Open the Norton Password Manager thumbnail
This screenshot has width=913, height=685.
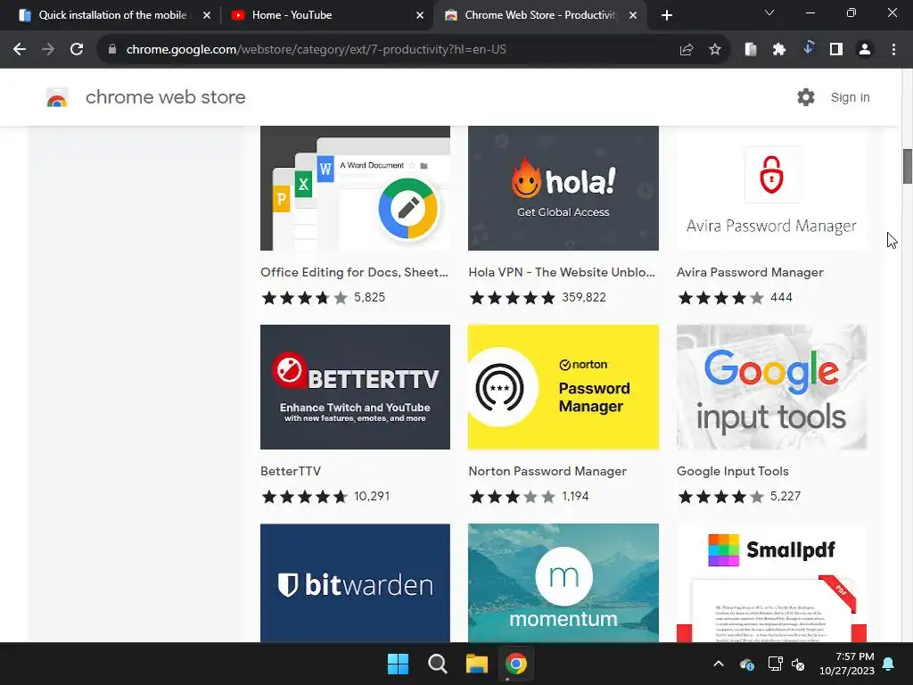click(x=563, y=387)
